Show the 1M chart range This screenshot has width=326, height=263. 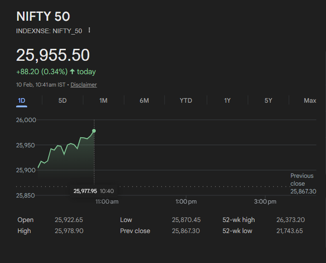point(103,100)
